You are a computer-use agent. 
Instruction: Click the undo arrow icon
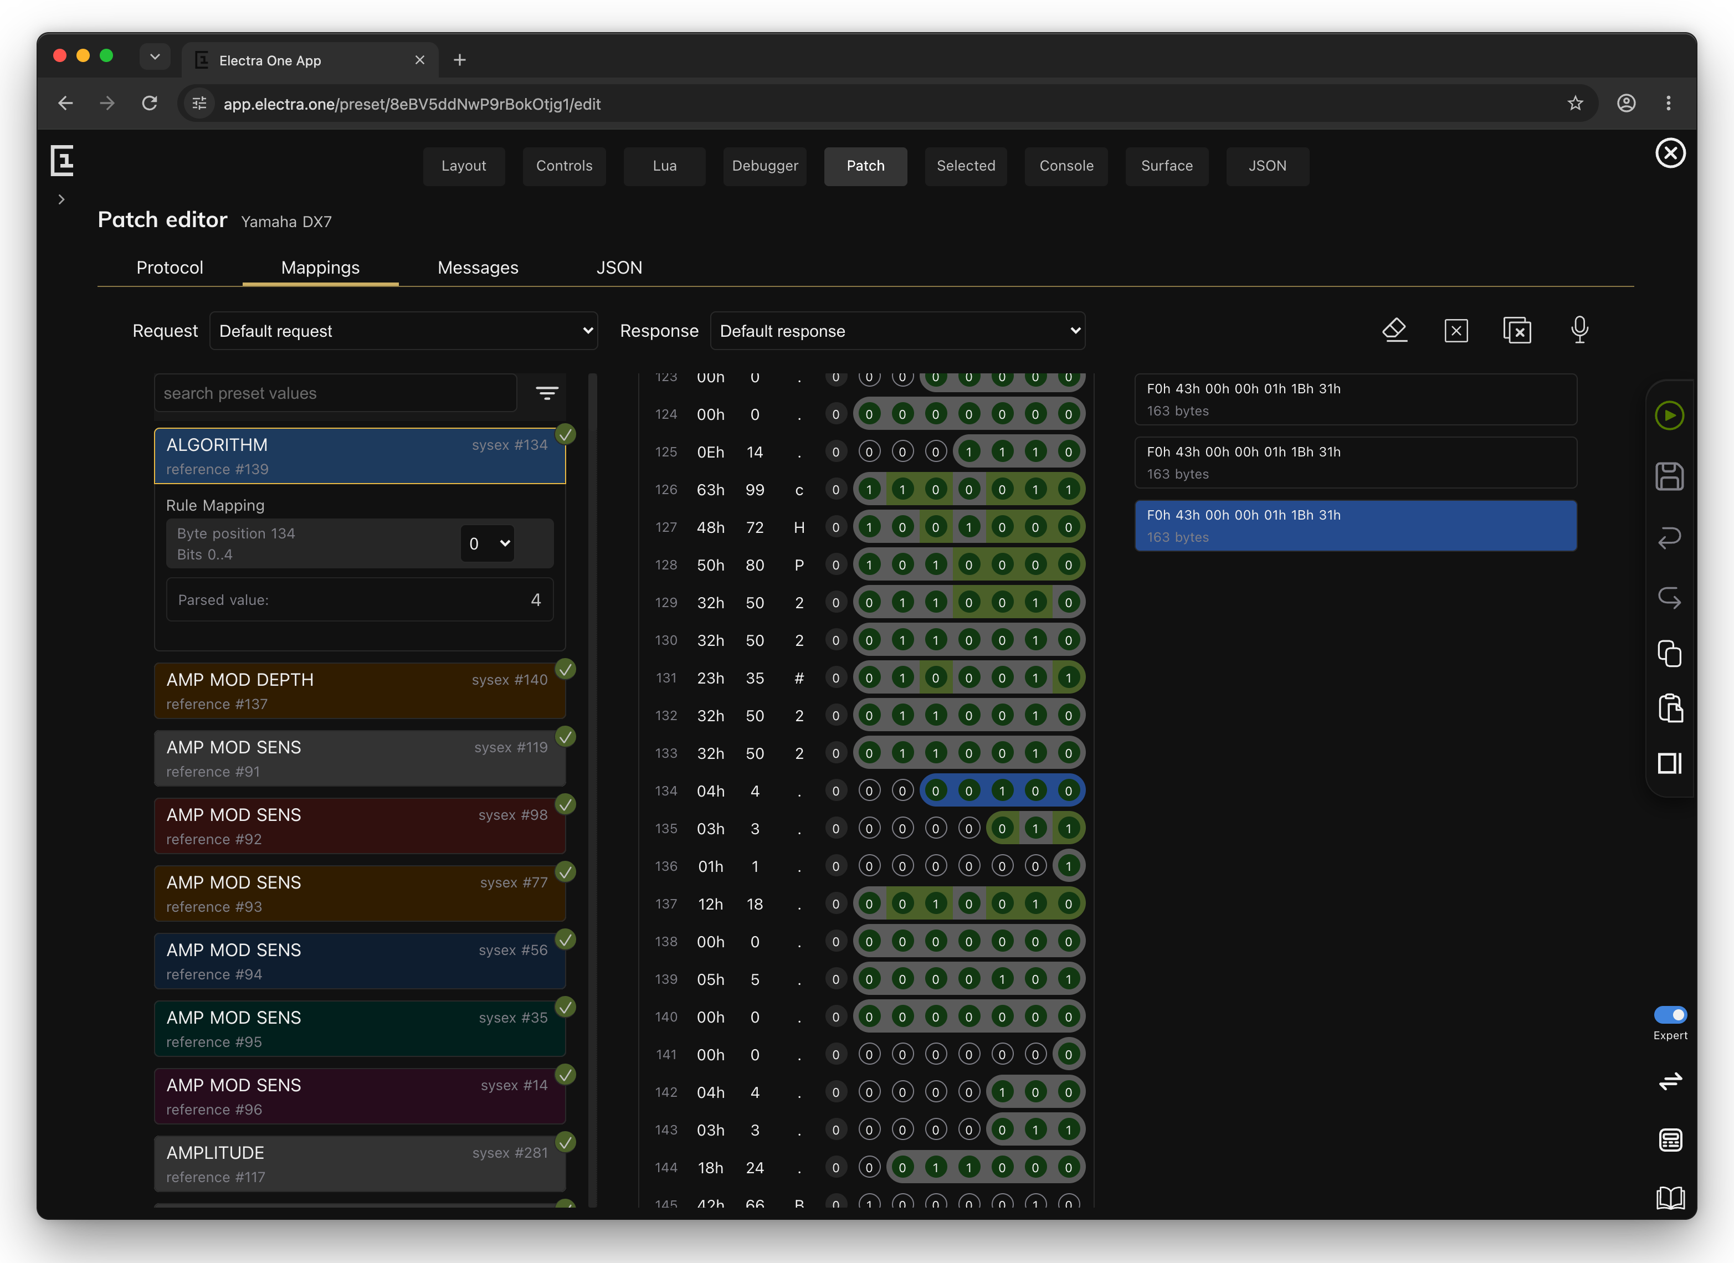[1669, 537]
